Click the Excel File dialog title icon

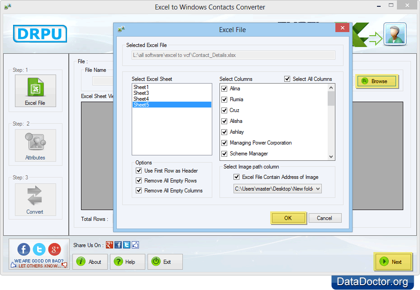coord(121,29)
